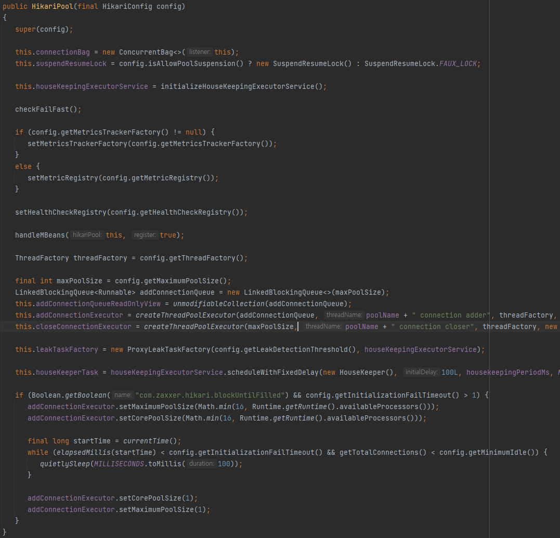Click the currentTime() call
Viewport: 560px width, 538px height.
pyautogui.click(x=150, y=441)
